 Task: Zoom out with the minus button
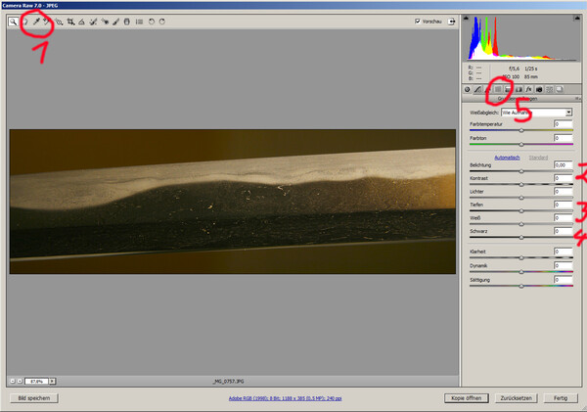(13, 381)
